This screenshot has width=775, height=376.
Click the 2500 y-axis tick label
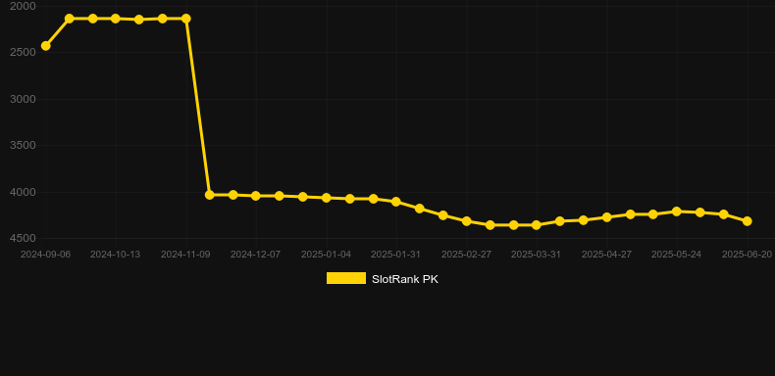tap(23, 52)
